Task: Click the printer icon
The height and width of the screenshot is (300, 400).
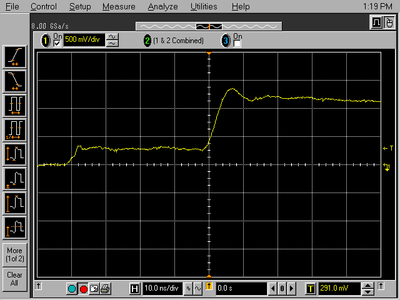Action: click(x=105, y=289)
